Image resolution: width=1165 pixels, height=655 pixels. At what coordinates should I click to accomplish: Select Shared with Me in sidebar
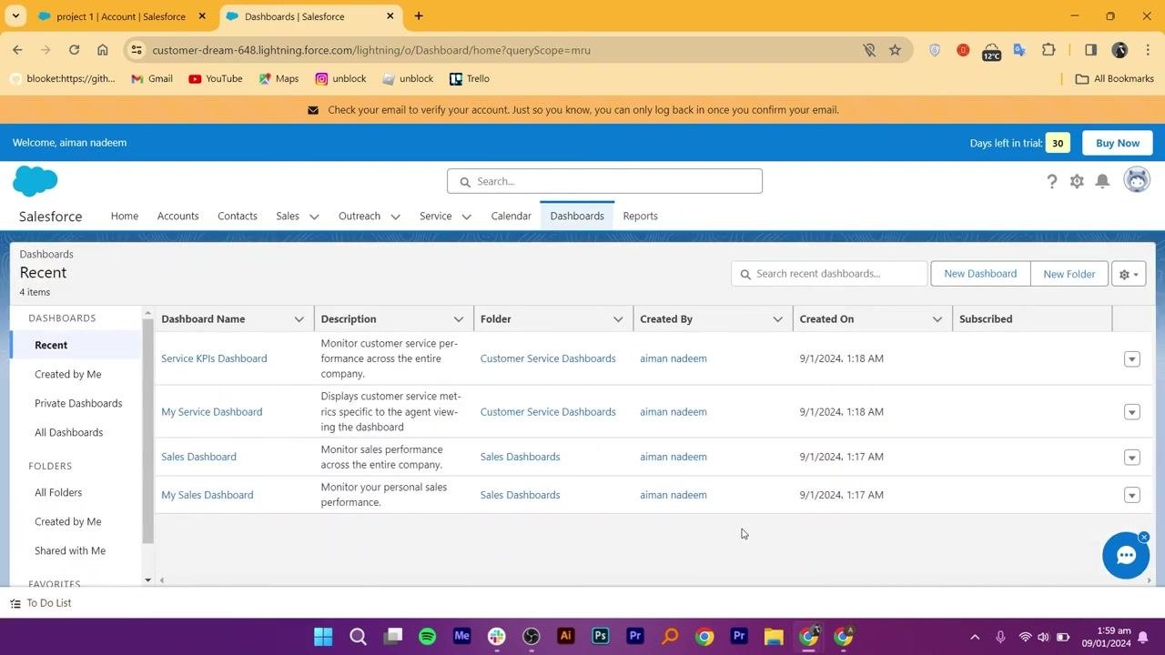[70, 550]
